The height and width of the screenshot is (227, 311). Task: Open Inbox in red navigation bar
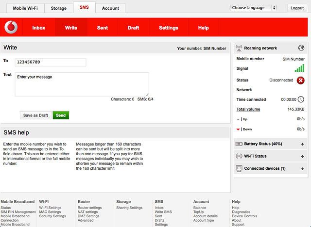tap(39, 28)
